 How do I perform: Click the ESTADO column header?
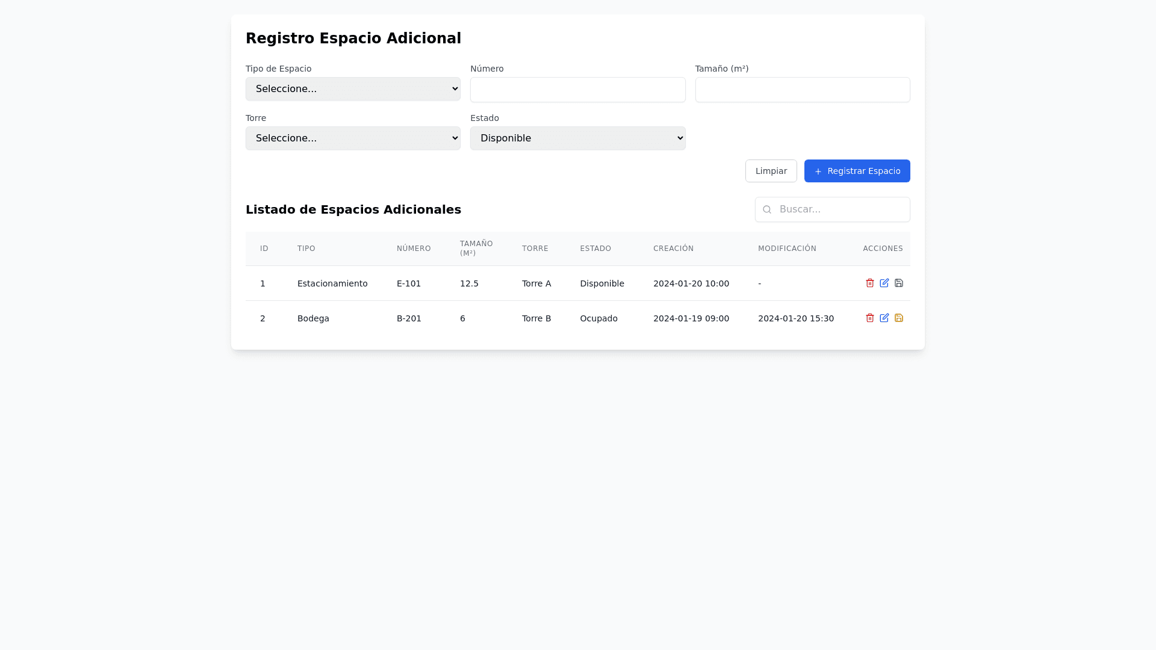[x=595, y=249]
